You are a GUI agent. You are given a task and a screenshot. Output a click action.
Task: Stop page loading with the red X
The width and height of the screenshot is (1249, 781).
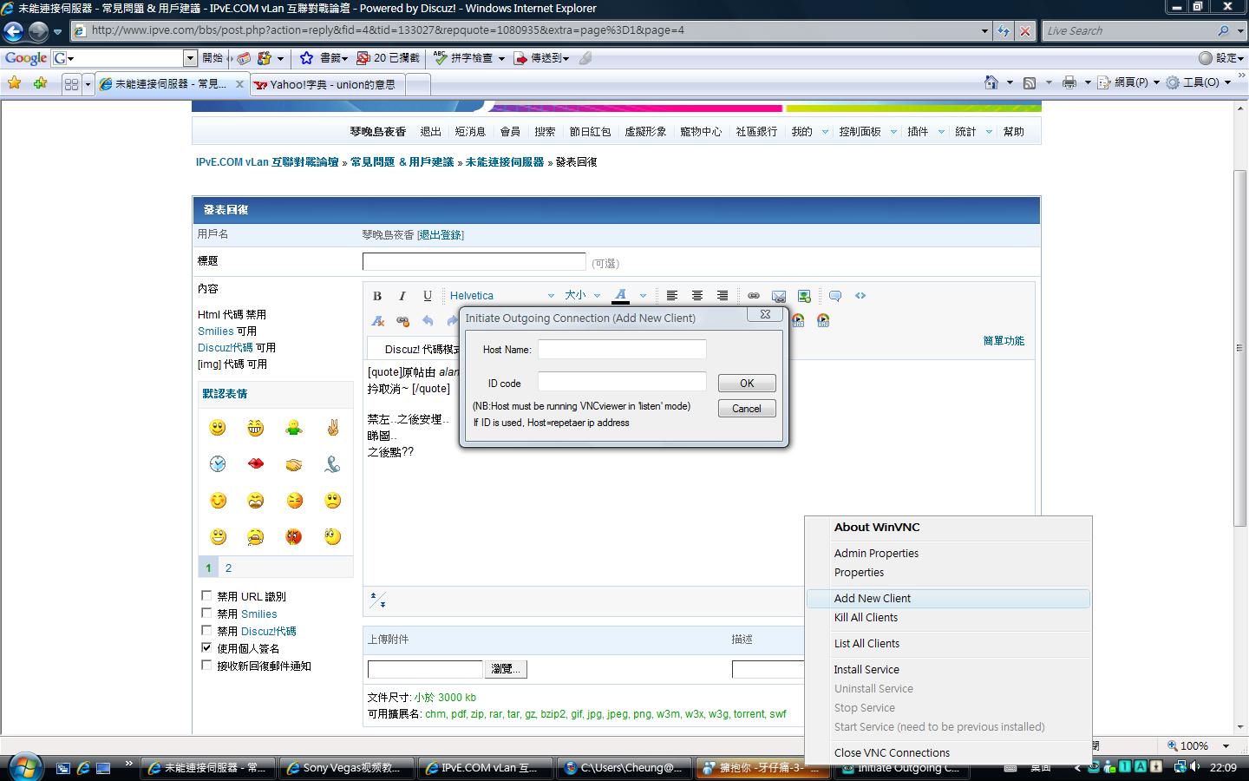coord(1024,30)
